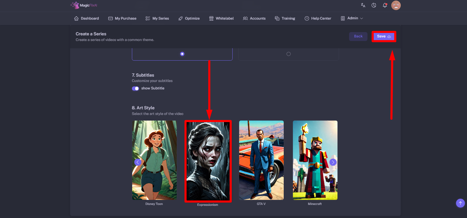The width and height of the screenshot is (467, 218).
Task: Open notifications bell icon
Action: click(x=385, y=5)
